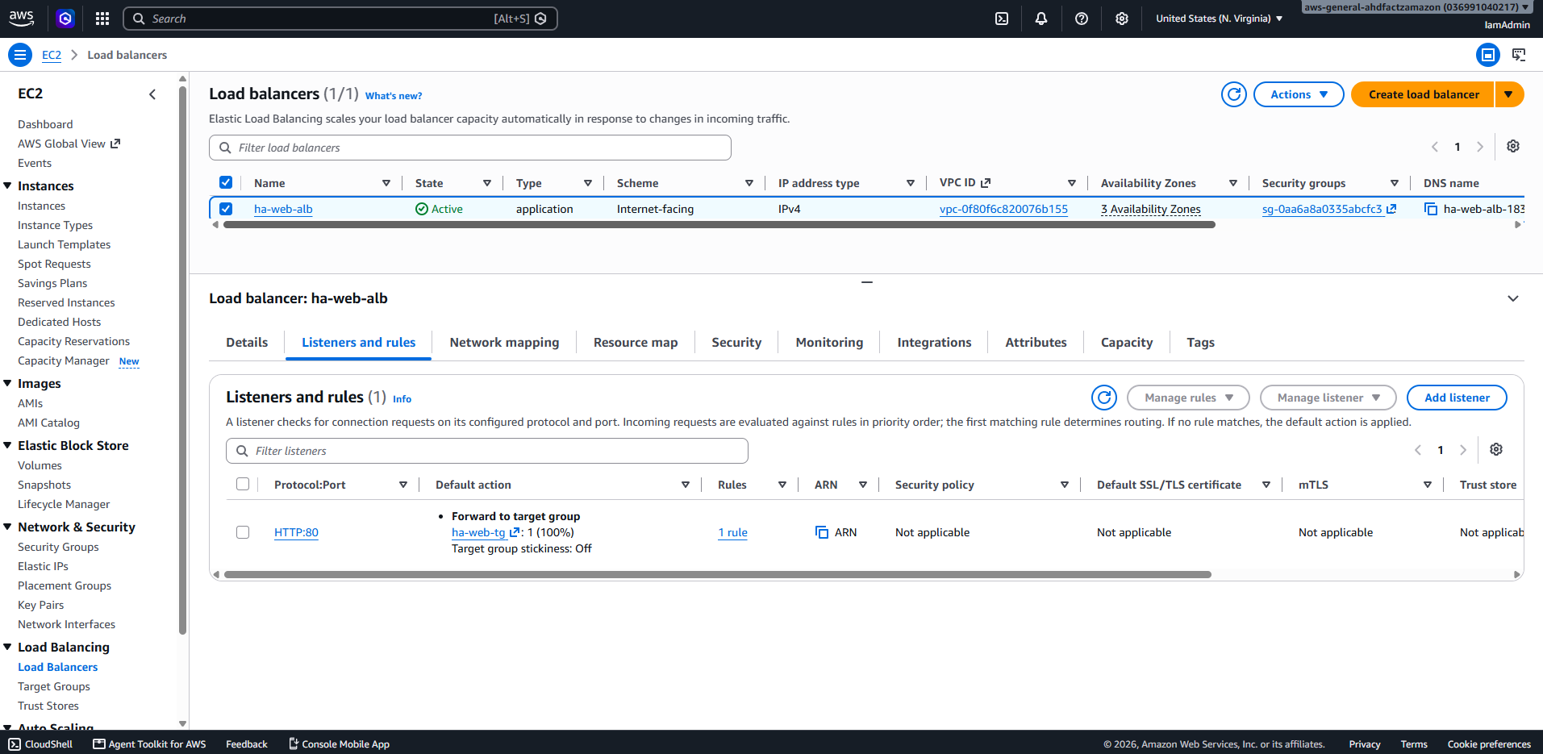Switch to the Attributes tab
This screenshot has width=1543, height=754.
(x=1036, y=342)
